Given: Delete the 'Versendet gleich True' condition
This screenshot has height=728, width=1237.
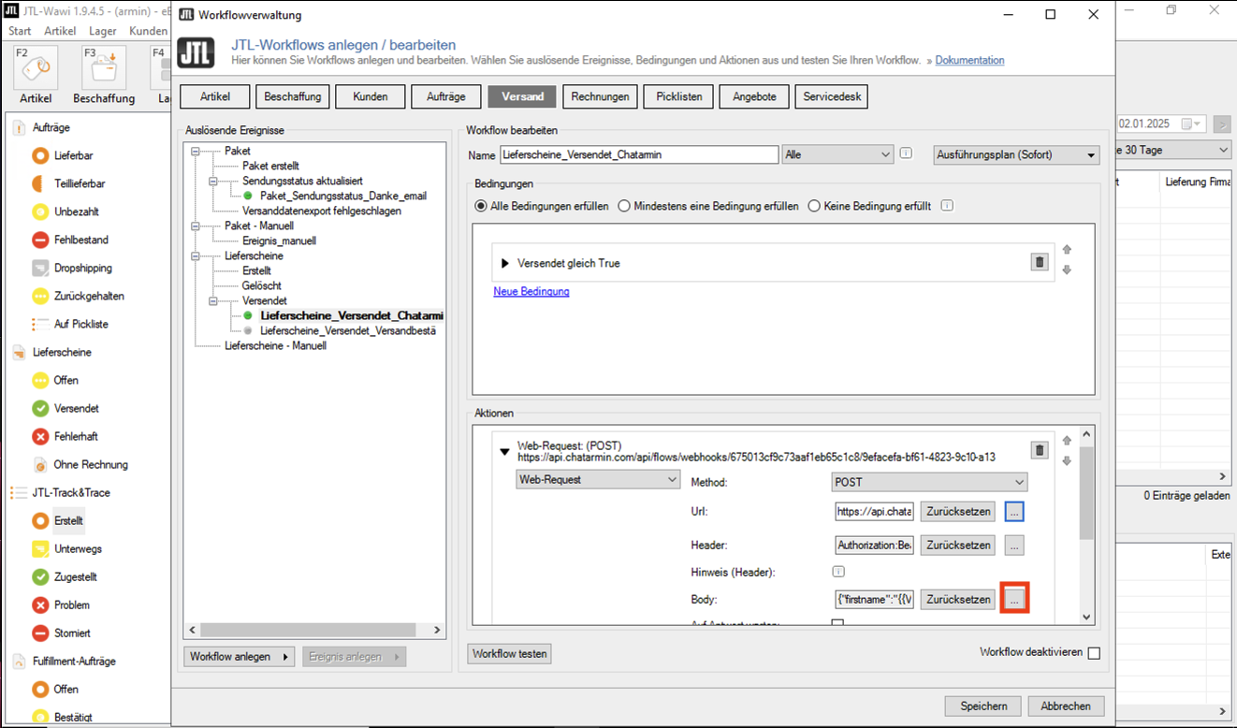Looking at the screenshot, I should 1039,263.
